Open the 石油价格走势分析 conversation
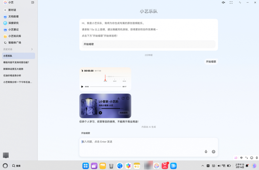Image resolution: width=259 pixels, height=170 pixels. click(x=12, y=75)
